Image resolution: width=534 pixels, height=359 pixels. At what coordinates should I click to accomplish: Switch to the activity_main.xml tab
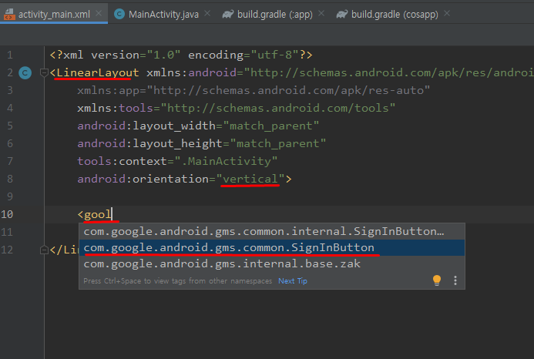[54, 14]
